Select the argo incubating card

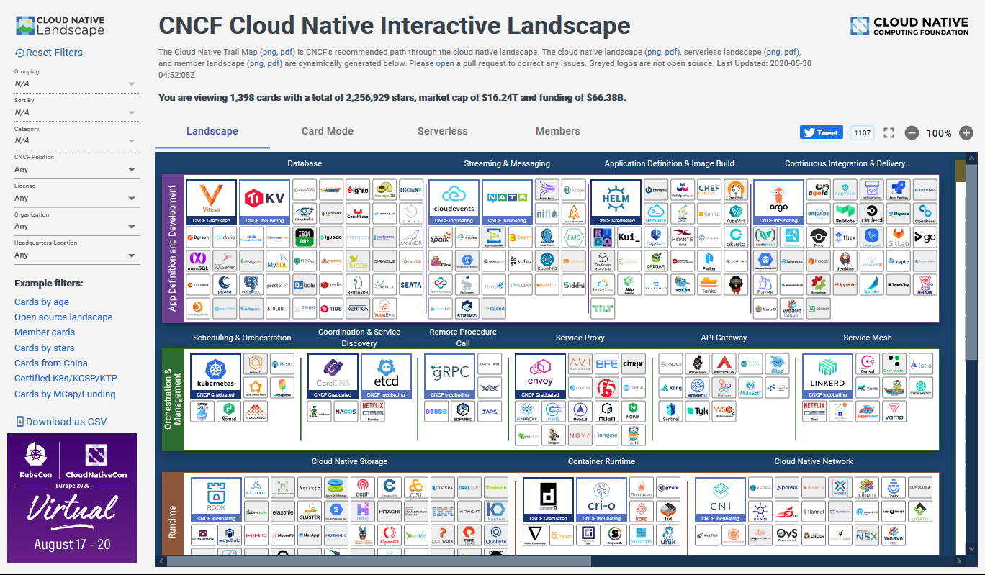[778, 202]
